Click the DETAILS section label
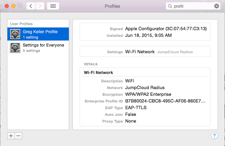 pos(91,64)
